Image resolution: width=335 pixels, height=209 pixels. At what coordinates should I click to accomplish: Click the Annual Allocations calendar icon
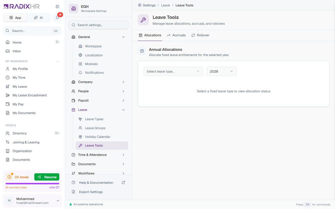(x=142, y=51)
